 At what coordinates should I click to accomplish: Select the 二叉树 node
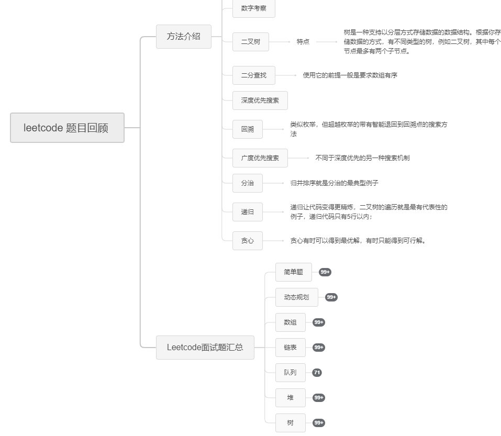[250, 42]
